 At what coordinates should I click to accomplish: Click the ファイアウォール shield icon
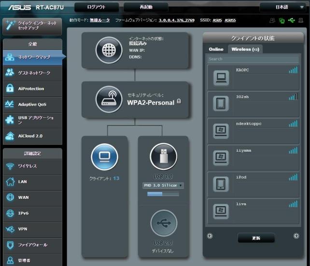pos(10,245)
